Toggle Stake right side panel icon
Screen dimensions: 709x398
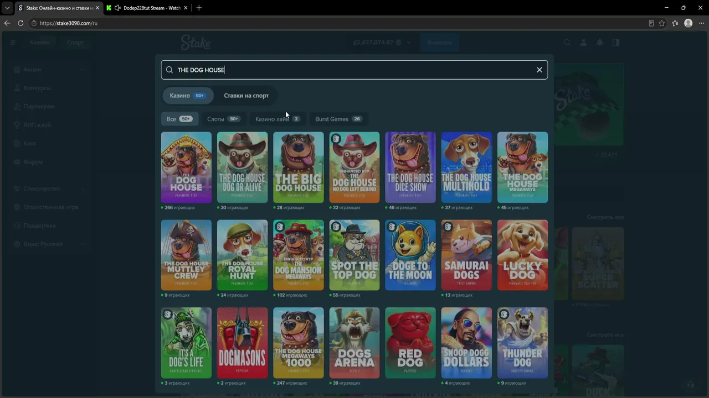tap(615, 43)
